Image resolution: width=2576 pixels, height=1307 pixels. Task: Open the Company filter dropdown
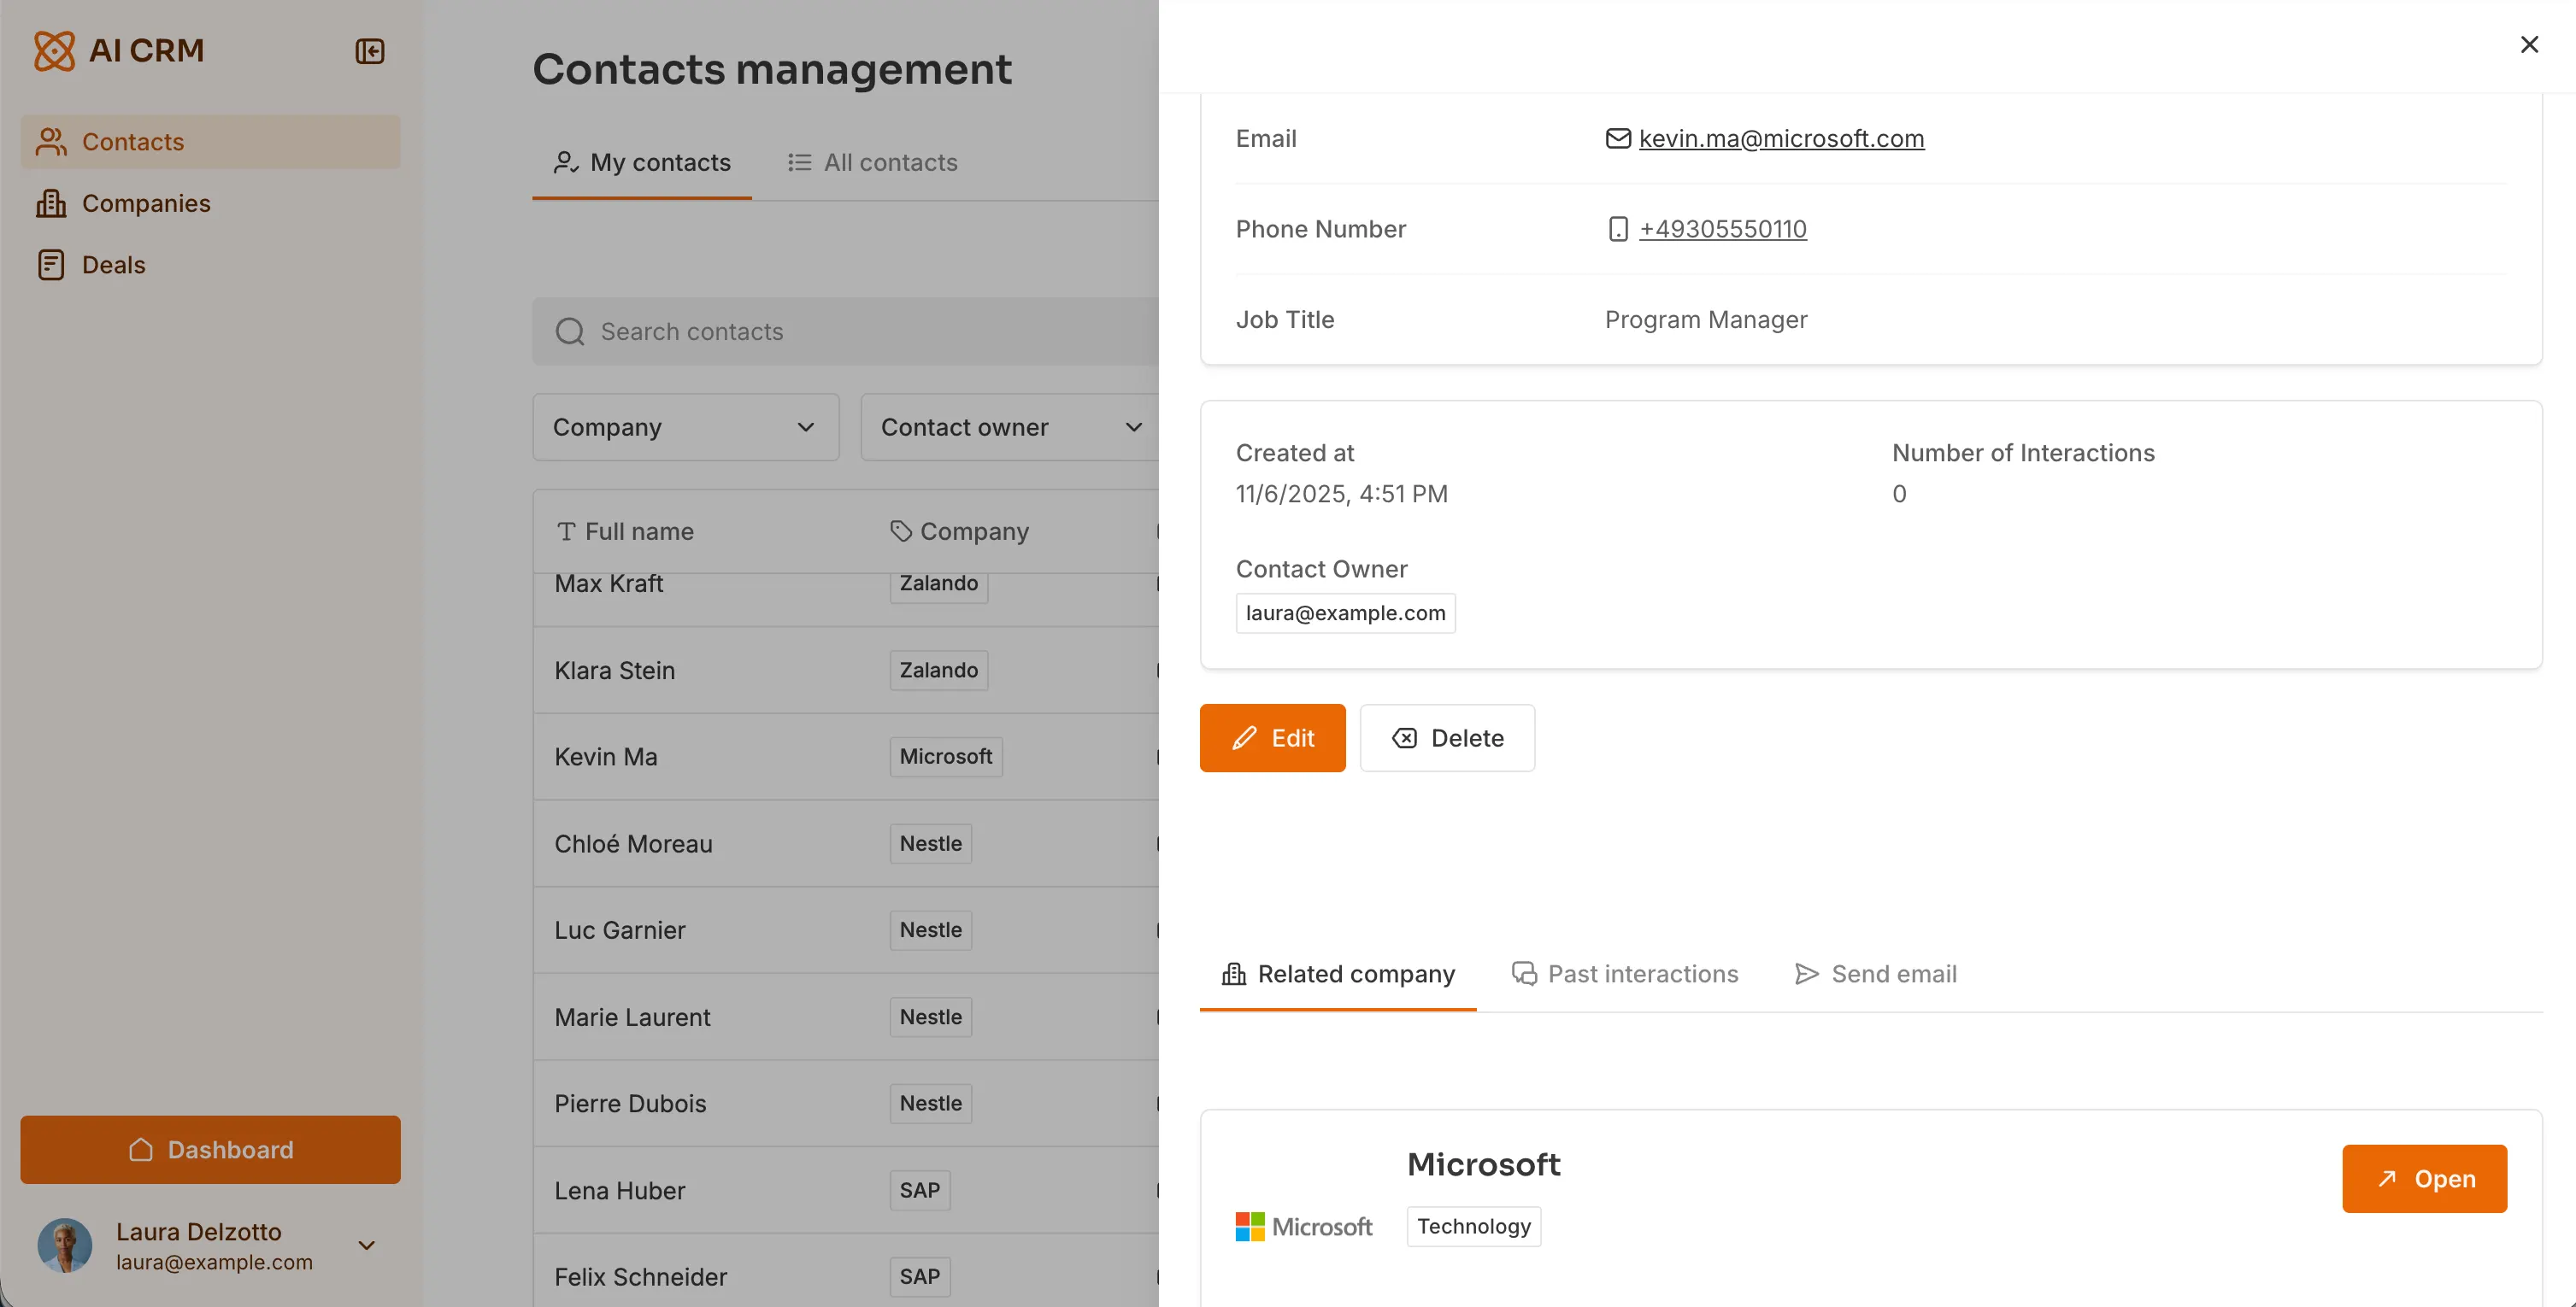click(x=685, y=426)
